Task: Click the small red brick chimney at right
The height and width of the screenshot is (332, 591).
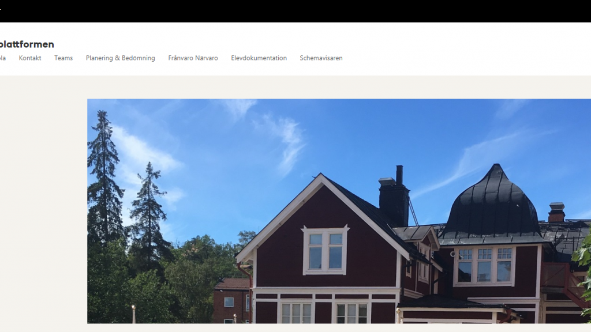Action: click(556, 212)
